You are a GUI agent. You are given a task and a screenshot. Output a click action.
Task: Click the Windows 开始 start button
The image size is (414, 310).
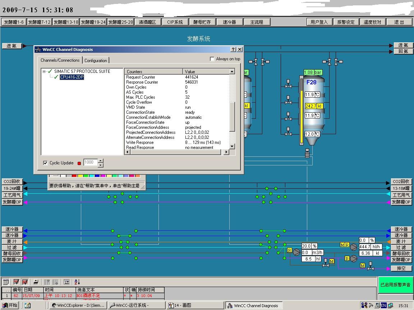tap(9, 305)
